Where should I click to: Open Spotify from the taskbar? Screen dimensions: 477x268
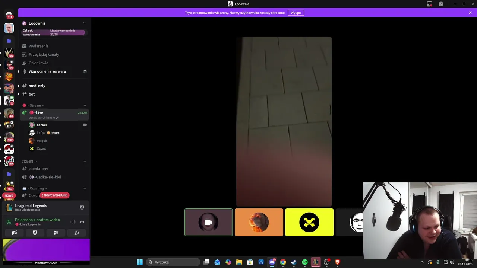coord(305,262)
